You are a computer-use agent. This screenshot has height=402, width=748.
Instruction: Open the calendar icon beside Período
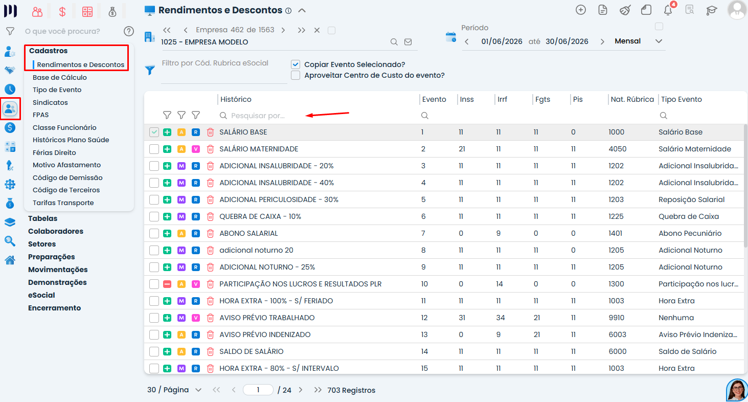click(x=450, y=36)
